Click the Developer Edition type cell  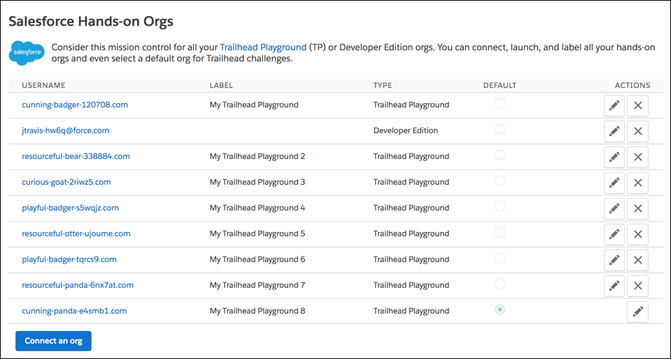click(x=406, y=130)
